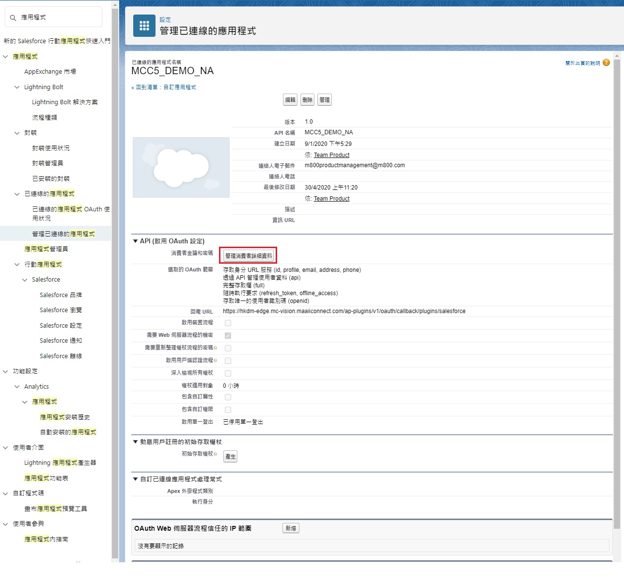
Task: Click the search magnifier icon in Quick Find
Action: coord(13,17)
